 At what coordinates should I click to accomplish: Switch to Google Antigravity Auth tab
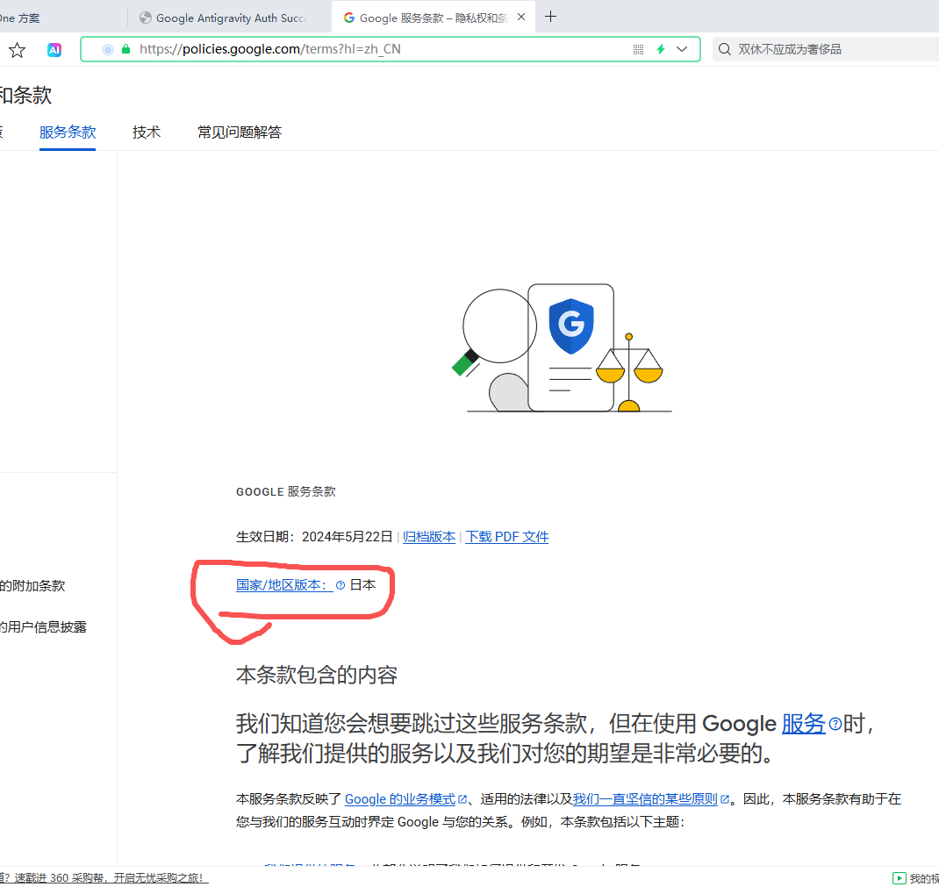pyautogui.click(x=230, y=18)
